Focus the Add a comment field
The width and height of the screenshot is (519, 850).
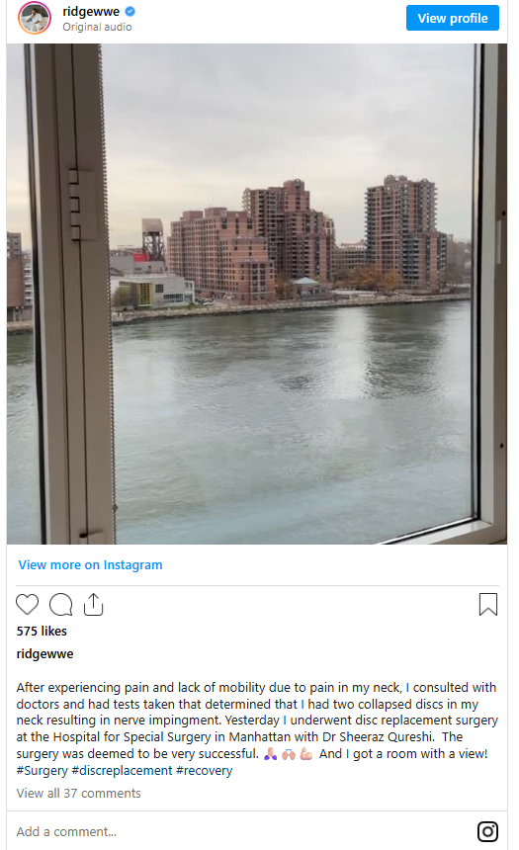click(x=238, y=831)
